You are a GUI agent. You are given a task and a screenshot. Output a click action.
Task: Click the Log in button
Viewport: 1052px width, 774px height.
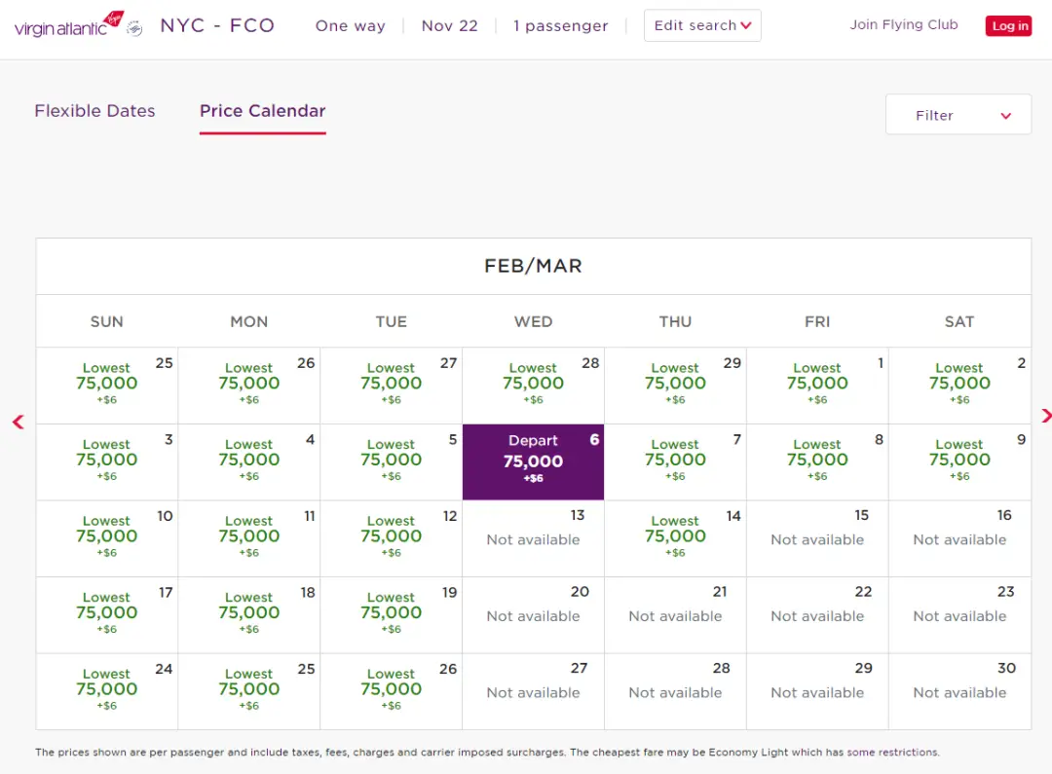pyautogui.click(x=1009, y=26)
